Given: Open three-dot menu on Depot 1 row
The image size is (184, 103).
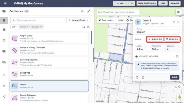Looking at the screenshot, I should point(86,84).
